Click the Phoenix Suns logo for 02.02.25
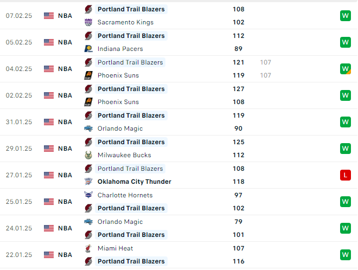The height and width of the screenshot is (270, 358). (88, 102)
